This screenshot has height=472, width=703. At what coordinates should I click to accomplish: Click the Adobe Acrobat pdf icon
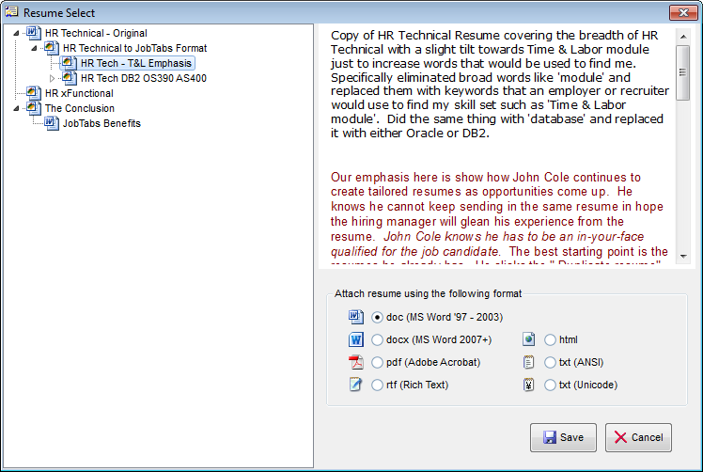tap(356, 362)
